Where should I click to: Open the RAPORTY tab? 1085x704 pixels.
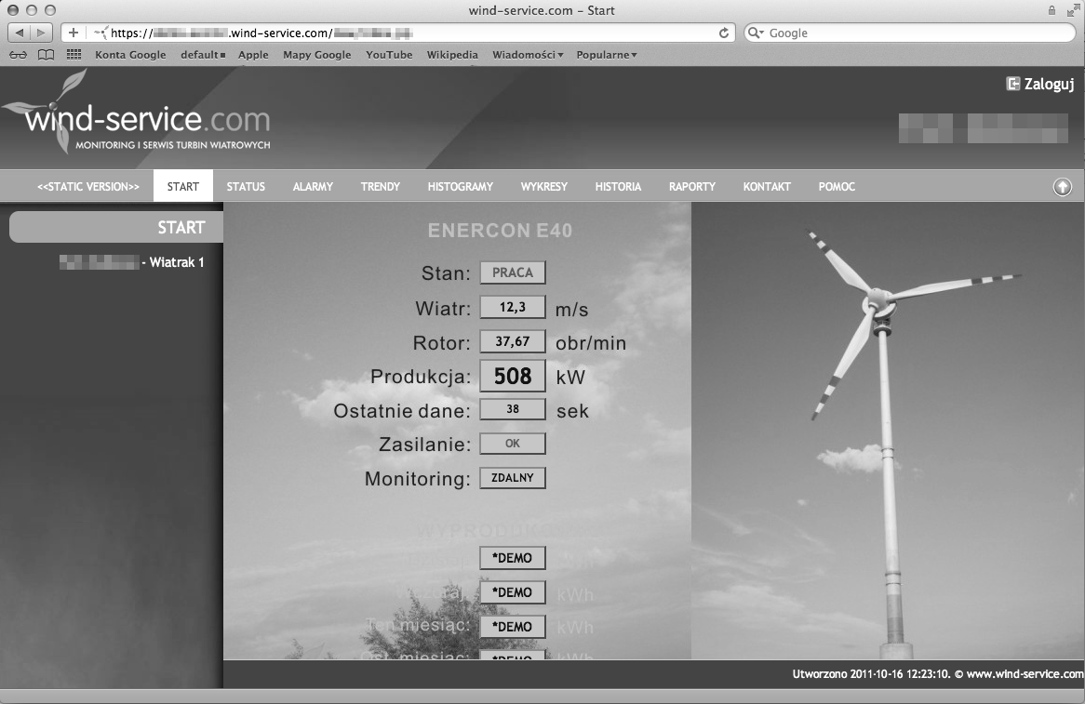(x=692, y=187)
